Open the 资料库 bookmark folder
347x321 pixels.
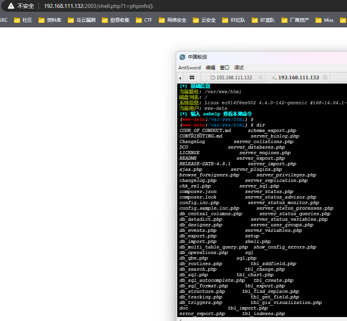coord(50,20)
